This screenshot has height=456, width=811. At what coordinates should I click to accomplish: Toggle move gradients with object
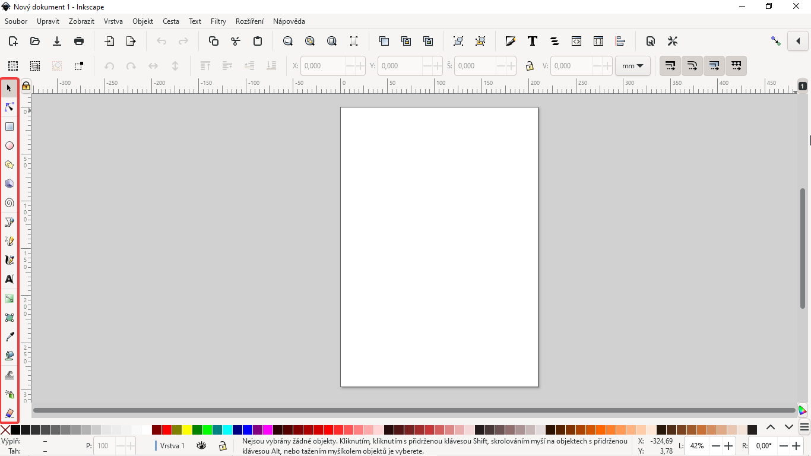click(714, 65)
